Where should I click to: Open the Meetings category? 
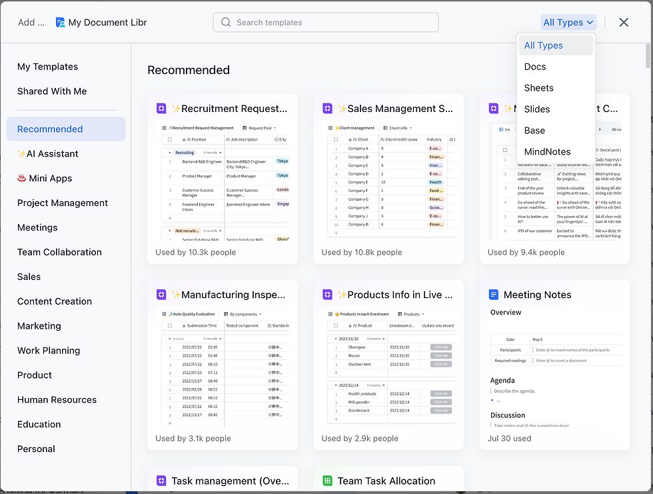66,227
